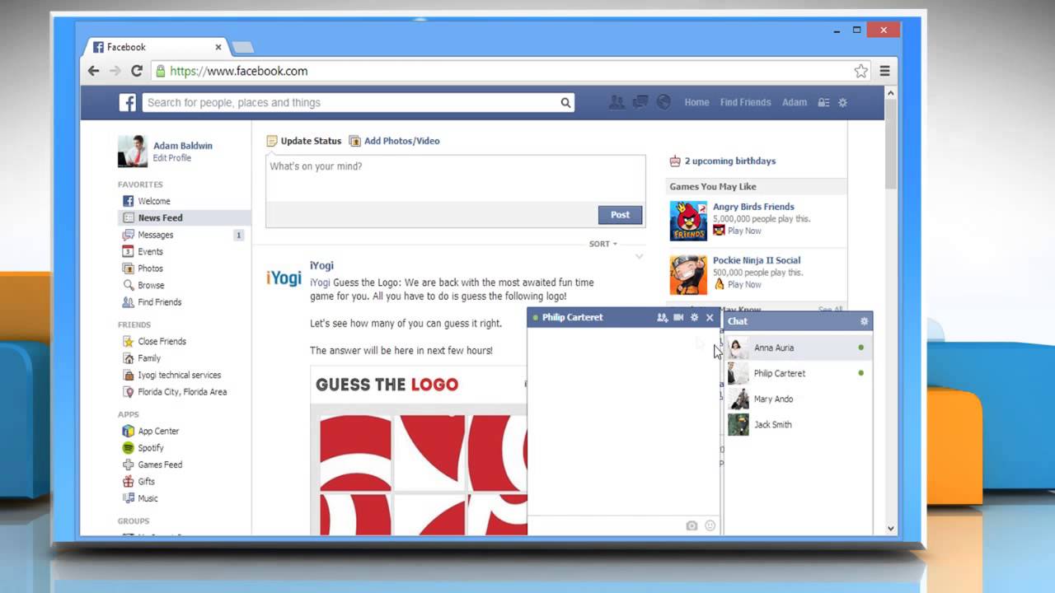Open the 2 upcoming birthdays link

pyautogui.click(x=730, y=161)
